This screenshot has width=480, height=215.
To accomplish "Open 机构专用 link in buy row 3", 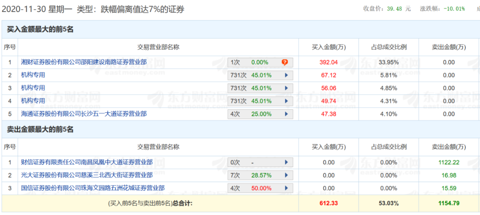I will point(33,88).
